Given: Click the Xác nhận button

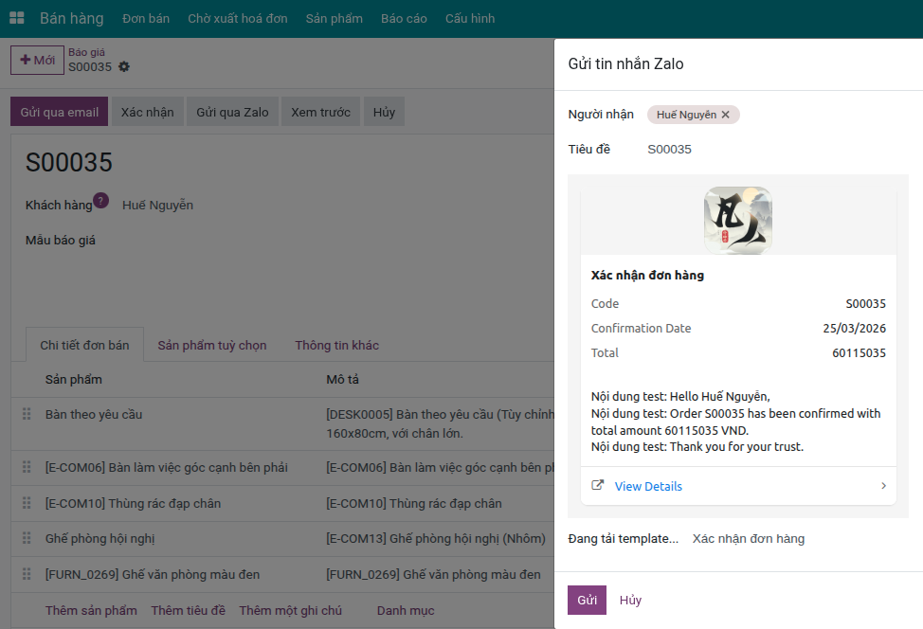Looking at the screenshot, I should click(148, 112).
